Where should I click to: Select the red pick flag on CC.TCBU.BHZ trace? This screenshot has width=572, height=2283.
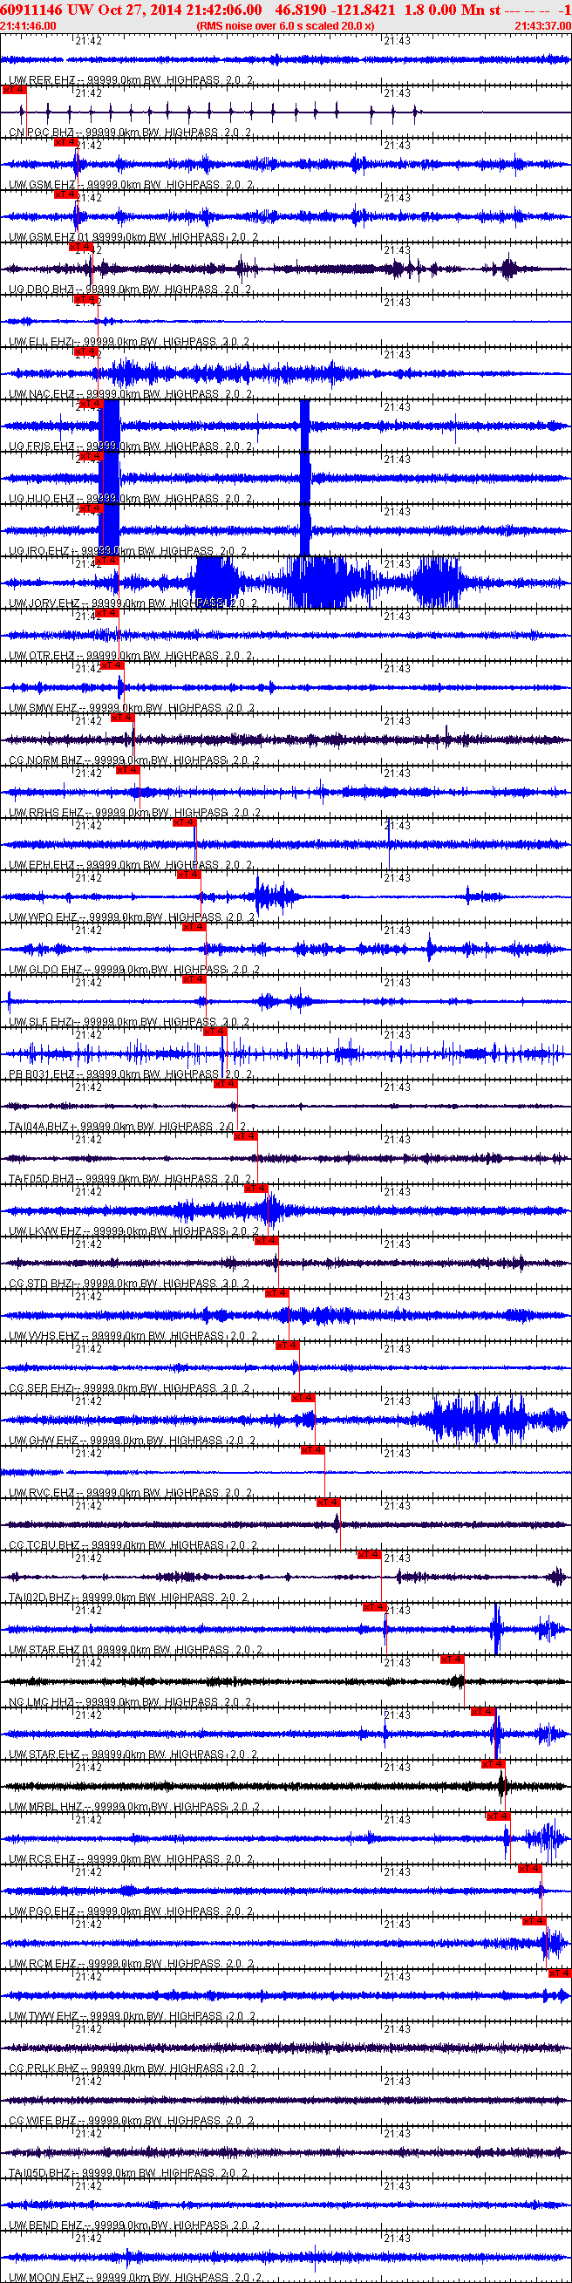328,1503
